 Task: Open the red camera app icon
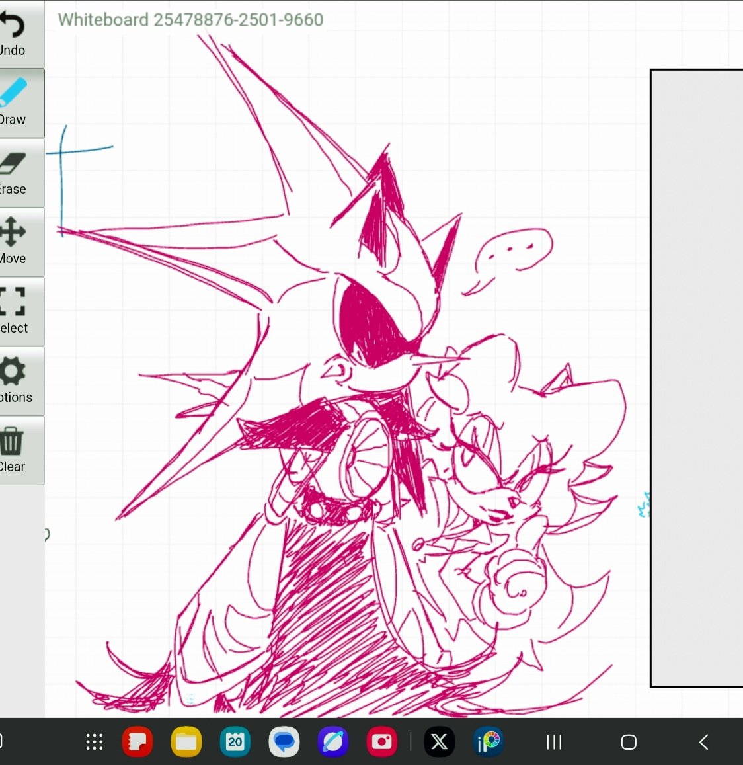tap(381, 742)
